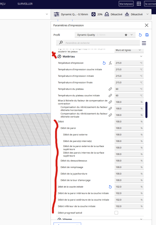Click link icon for rétrécissement échelle horizontale
Screen dimensions: 156x225
110,109
